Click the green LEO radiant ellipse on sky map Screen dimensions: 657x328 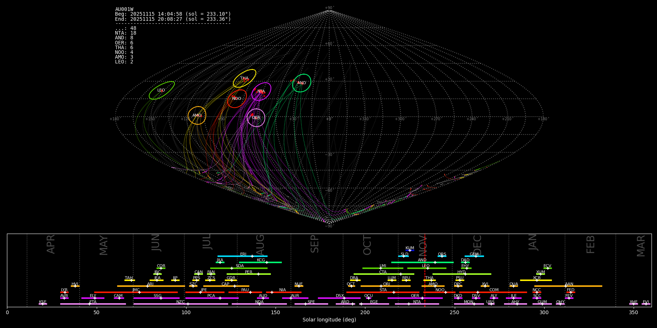click(162, 90)
